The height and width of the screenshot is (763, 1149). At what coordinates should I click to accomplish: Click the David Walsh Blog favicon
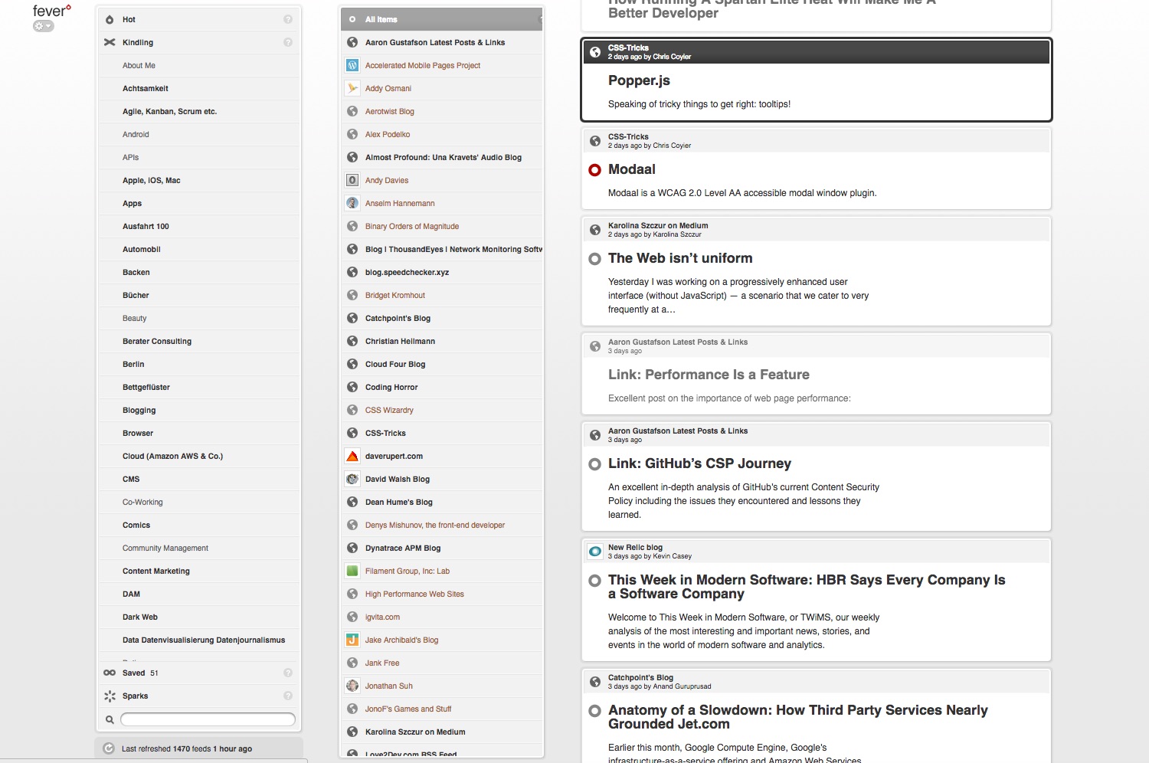pyautogui.click(x=352, y=479)
